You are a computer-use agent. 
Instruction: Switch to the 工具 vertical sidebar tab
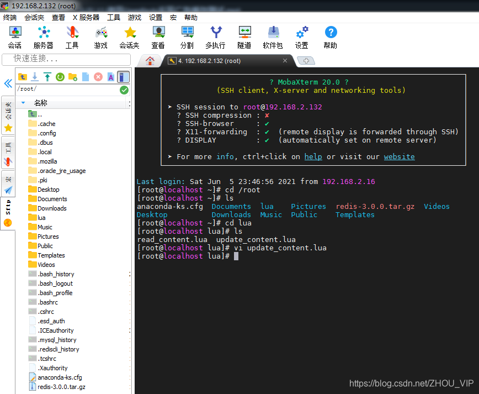coord(8,152)
